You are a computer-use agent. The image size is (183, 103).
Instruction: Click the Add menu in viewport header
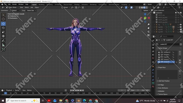click(x=32, y=8)
